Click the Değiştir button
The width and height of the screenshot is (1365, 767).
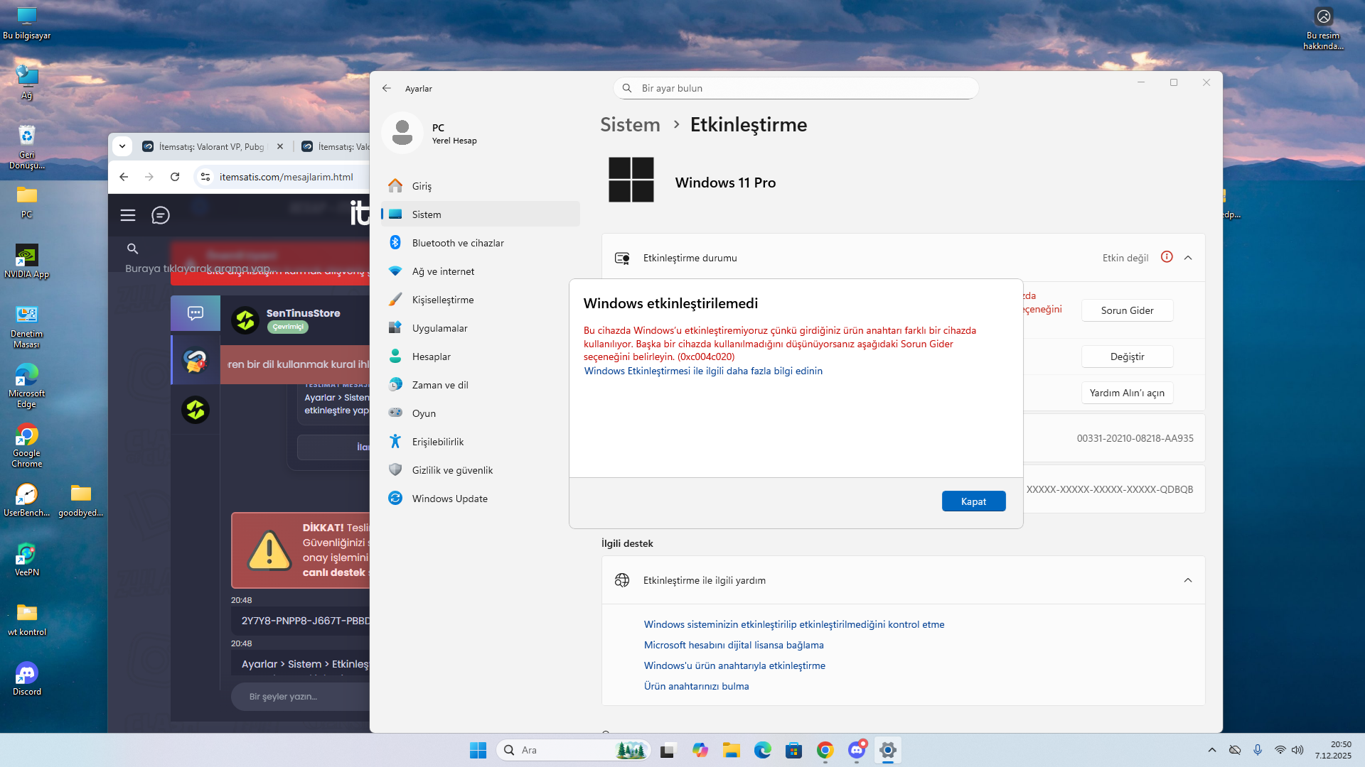point(1128,357)
